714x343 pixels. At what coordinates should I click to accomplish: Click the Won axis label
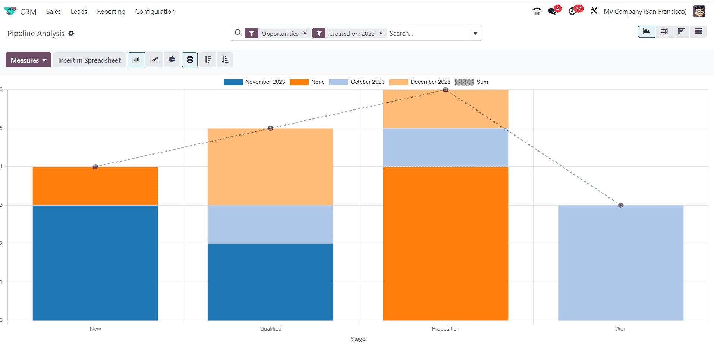point(621,329)
